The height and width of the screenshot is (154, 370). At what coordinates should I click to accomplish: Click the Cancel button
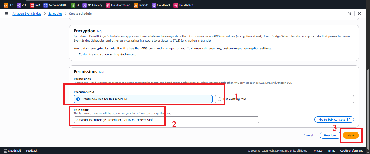point(308,135)
